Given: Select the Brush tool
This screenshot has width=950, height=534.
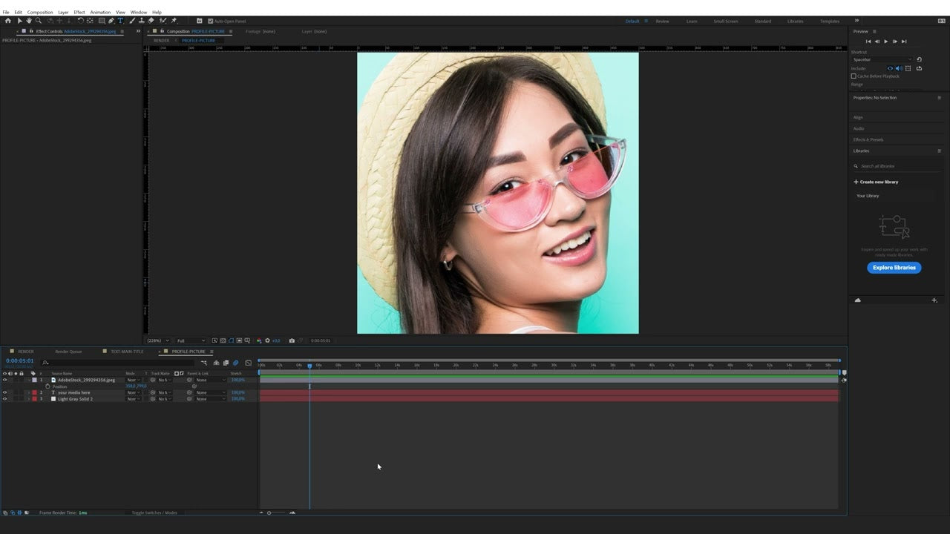Looking at the screenshot, I should [x=132, y=21].
